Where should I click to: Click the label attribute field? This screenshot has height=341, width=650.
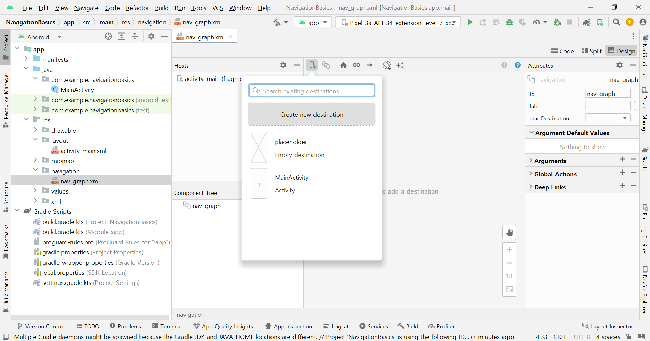pyautogui.click(x=608, y=106)
